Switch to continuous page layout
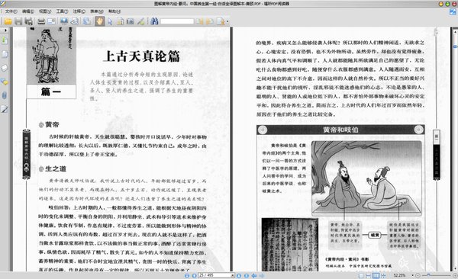Image resolution: width=458 pixels, height=279 pixels. click(369, 275)
